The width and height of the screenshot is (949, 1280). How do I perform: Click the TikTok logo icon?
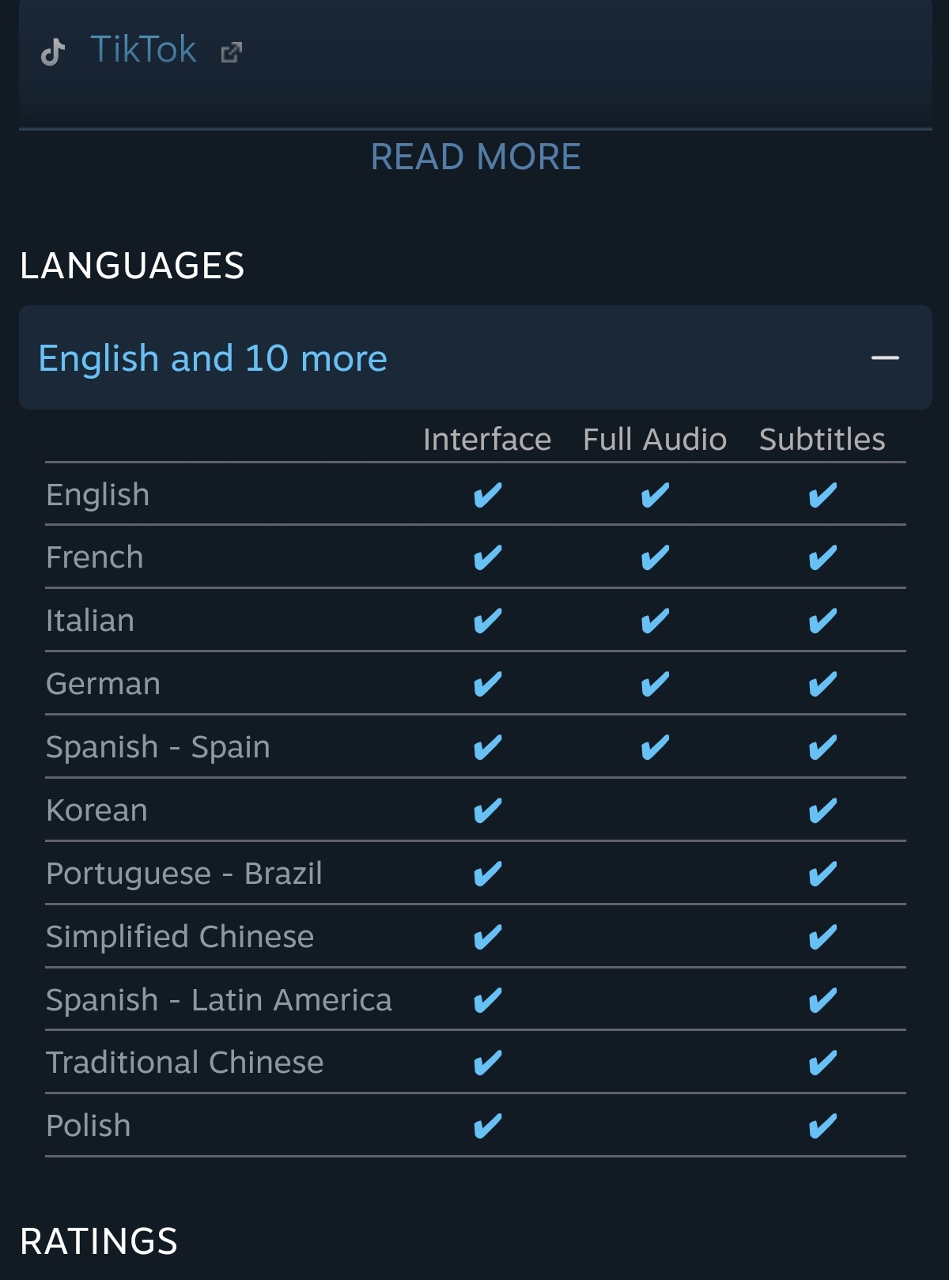click(52, 51)
